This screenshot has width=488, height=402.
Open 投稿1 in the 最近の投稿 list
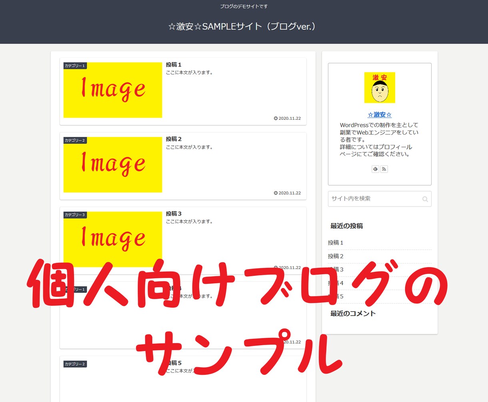click(336, 243)
